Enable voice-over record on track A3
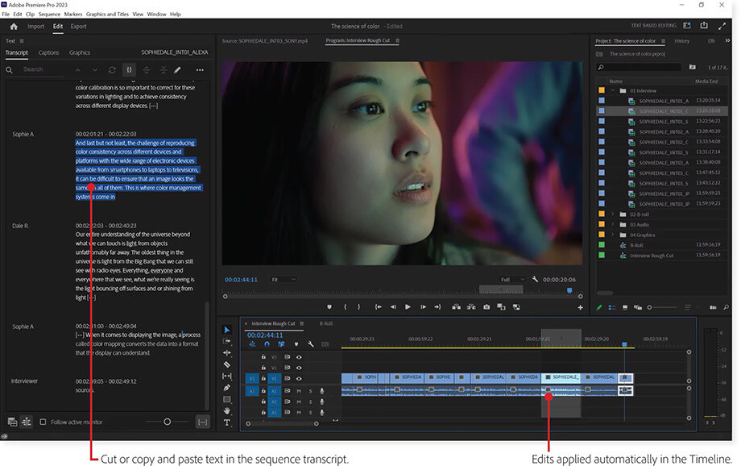 point(322,412)
